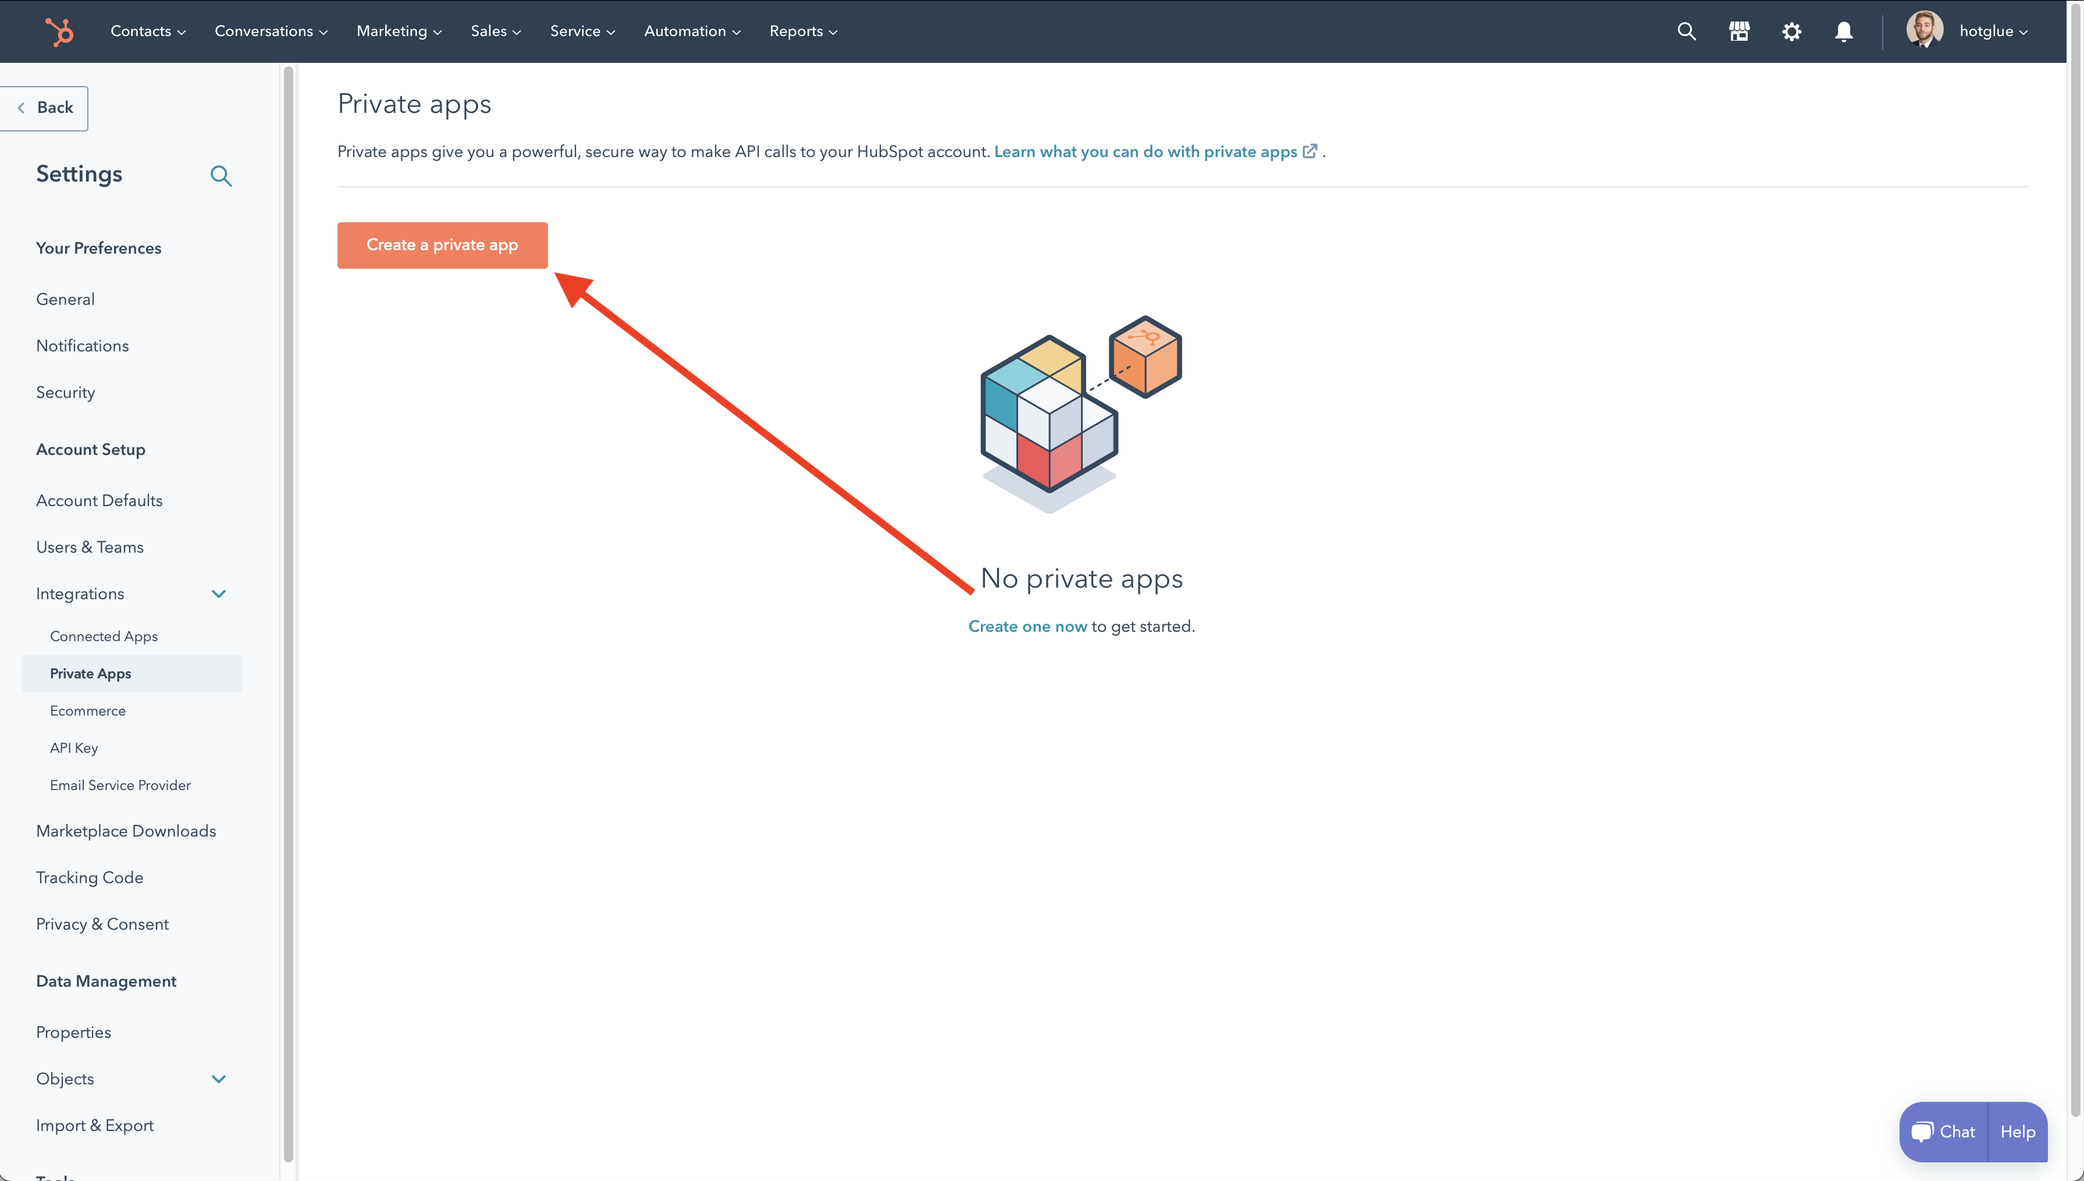Open the settings gear icon
2084x1181 pixels.
[x=1792, y=31]
